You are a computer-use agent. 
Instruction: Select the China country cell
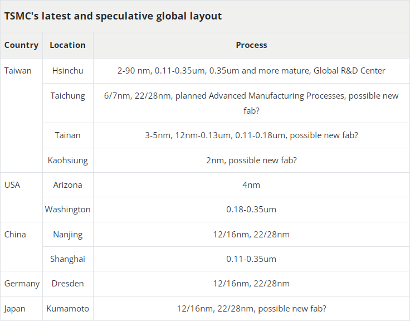coord(15,235)
